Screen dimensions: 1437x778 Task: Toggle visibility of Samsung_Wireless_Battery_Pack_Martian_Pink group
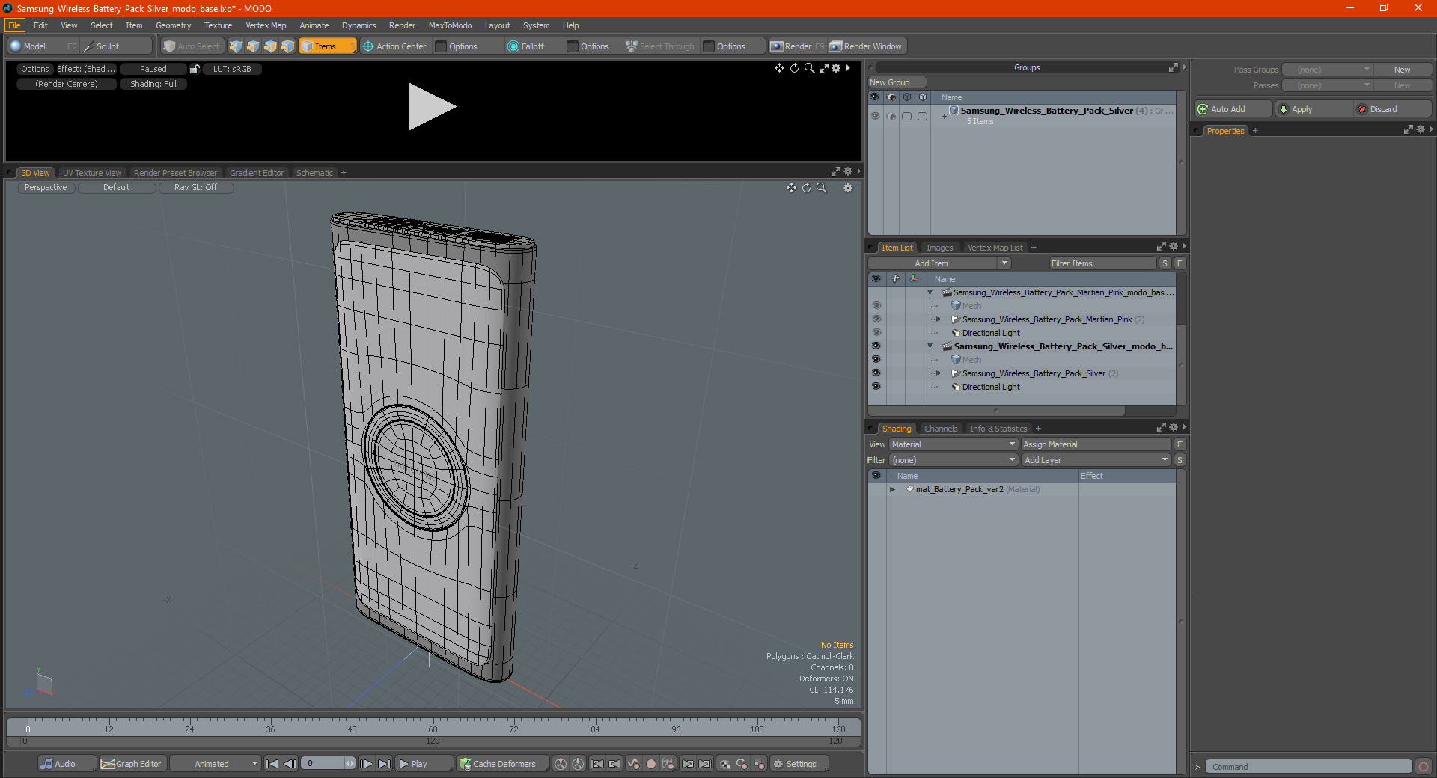(x=876, y=319)
